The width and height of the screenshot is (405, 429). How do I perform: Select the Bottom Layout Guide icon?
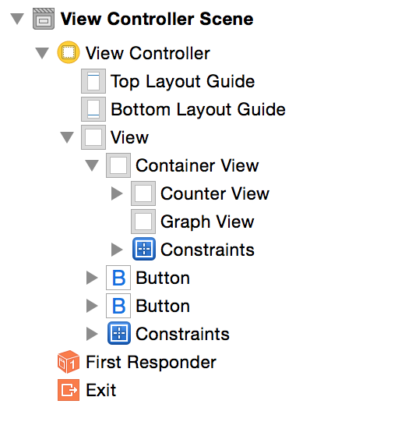click(93, 109)
